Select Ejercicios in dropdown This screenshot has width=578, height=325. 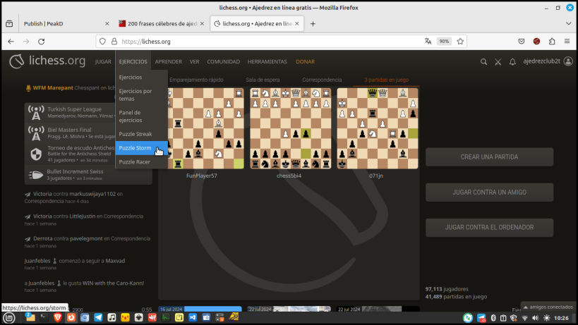[142, 78]
